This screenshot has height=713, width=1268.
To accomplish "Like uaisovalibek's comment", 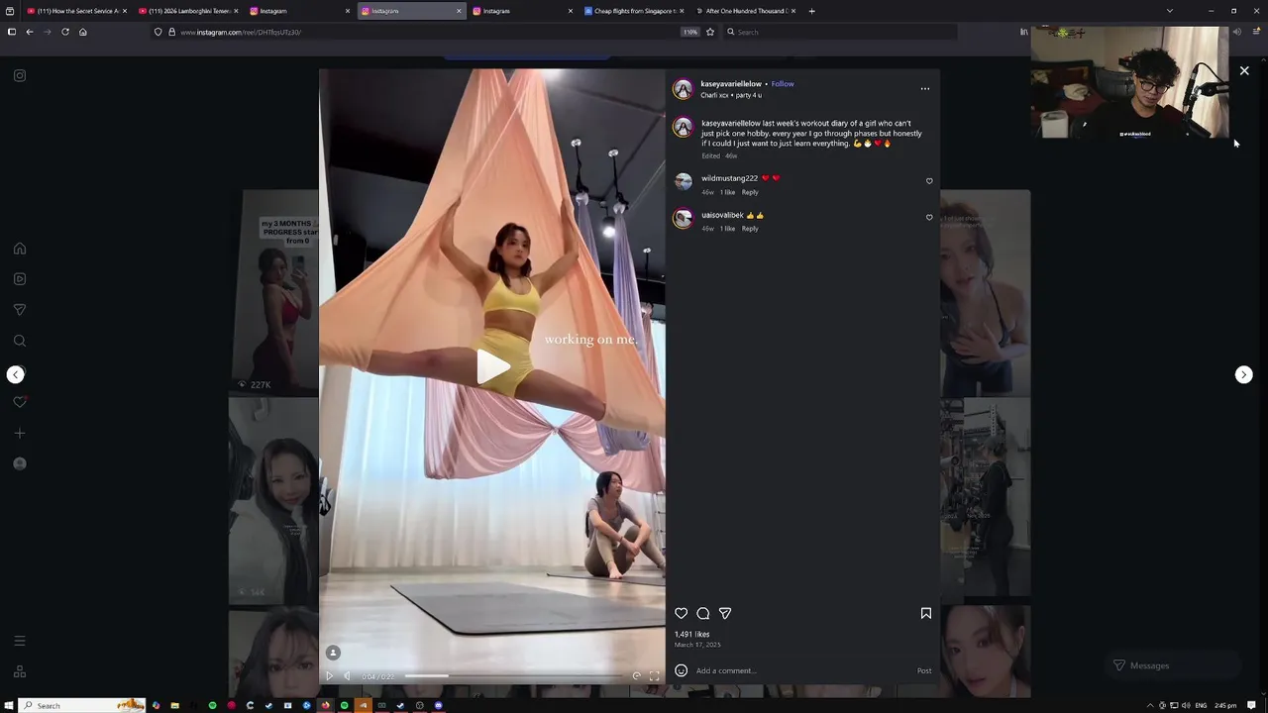I will pos(929,217).
